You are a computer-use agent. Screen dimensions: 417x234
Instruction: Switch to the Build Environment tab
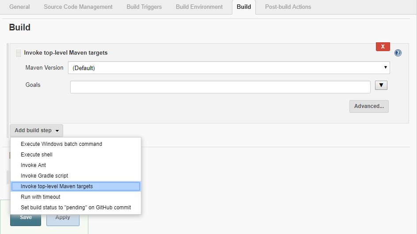click(199, 7)
